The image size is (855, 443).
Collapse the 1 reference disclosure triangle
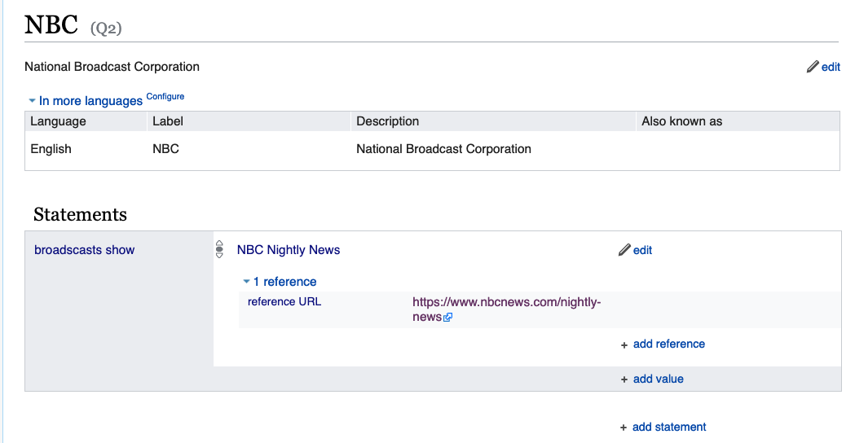[246, 282]
